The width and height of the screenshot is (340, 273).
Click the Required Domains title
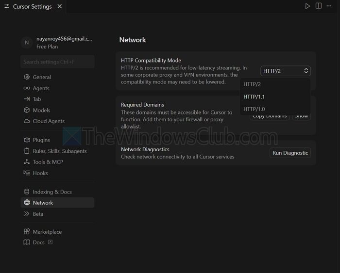(142, 105)
